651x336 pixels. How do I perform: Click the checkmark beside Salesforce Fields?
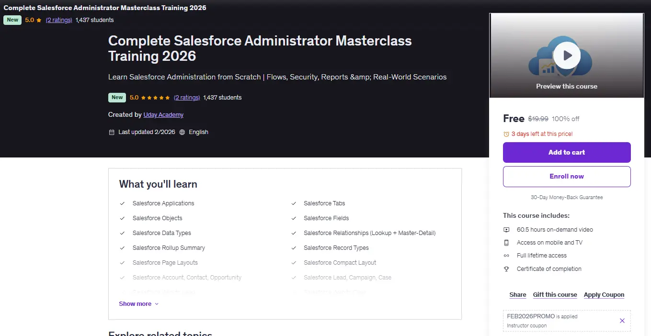pyautogui.click(x=294, y=218)
